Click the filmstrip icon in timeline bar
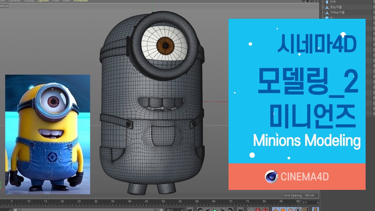The image size is (375, 211). tap(316, 209)
